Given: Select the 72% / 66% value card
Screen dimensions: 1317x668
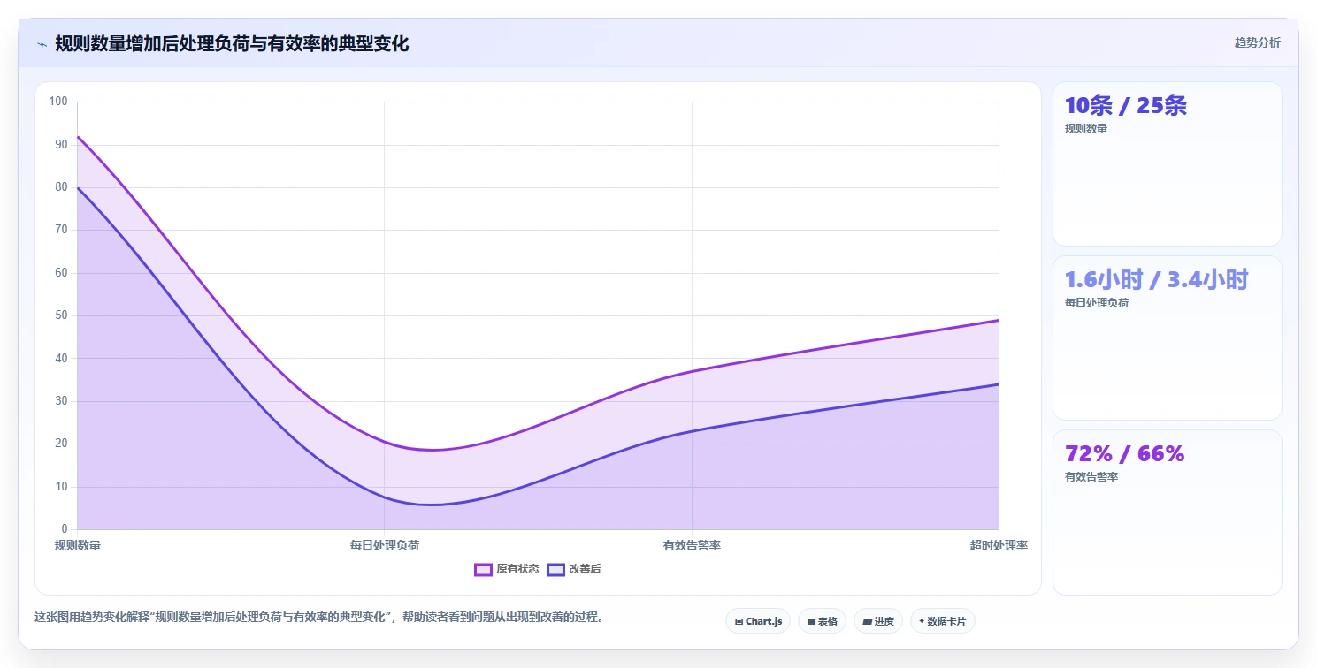Looking at the screenshot, I should 1167,512.
